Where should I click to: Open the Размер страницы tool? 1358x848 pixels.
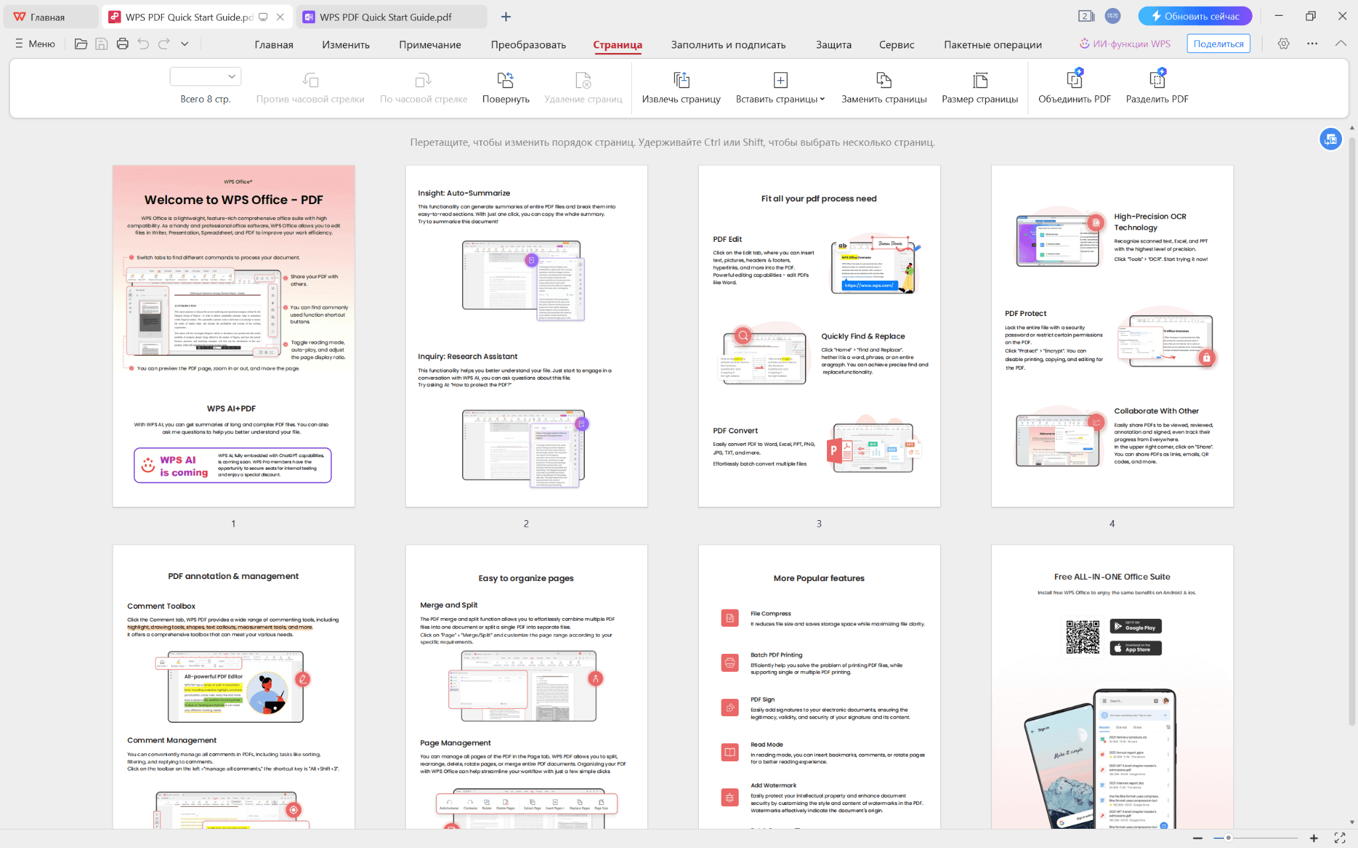pos(979,80)
